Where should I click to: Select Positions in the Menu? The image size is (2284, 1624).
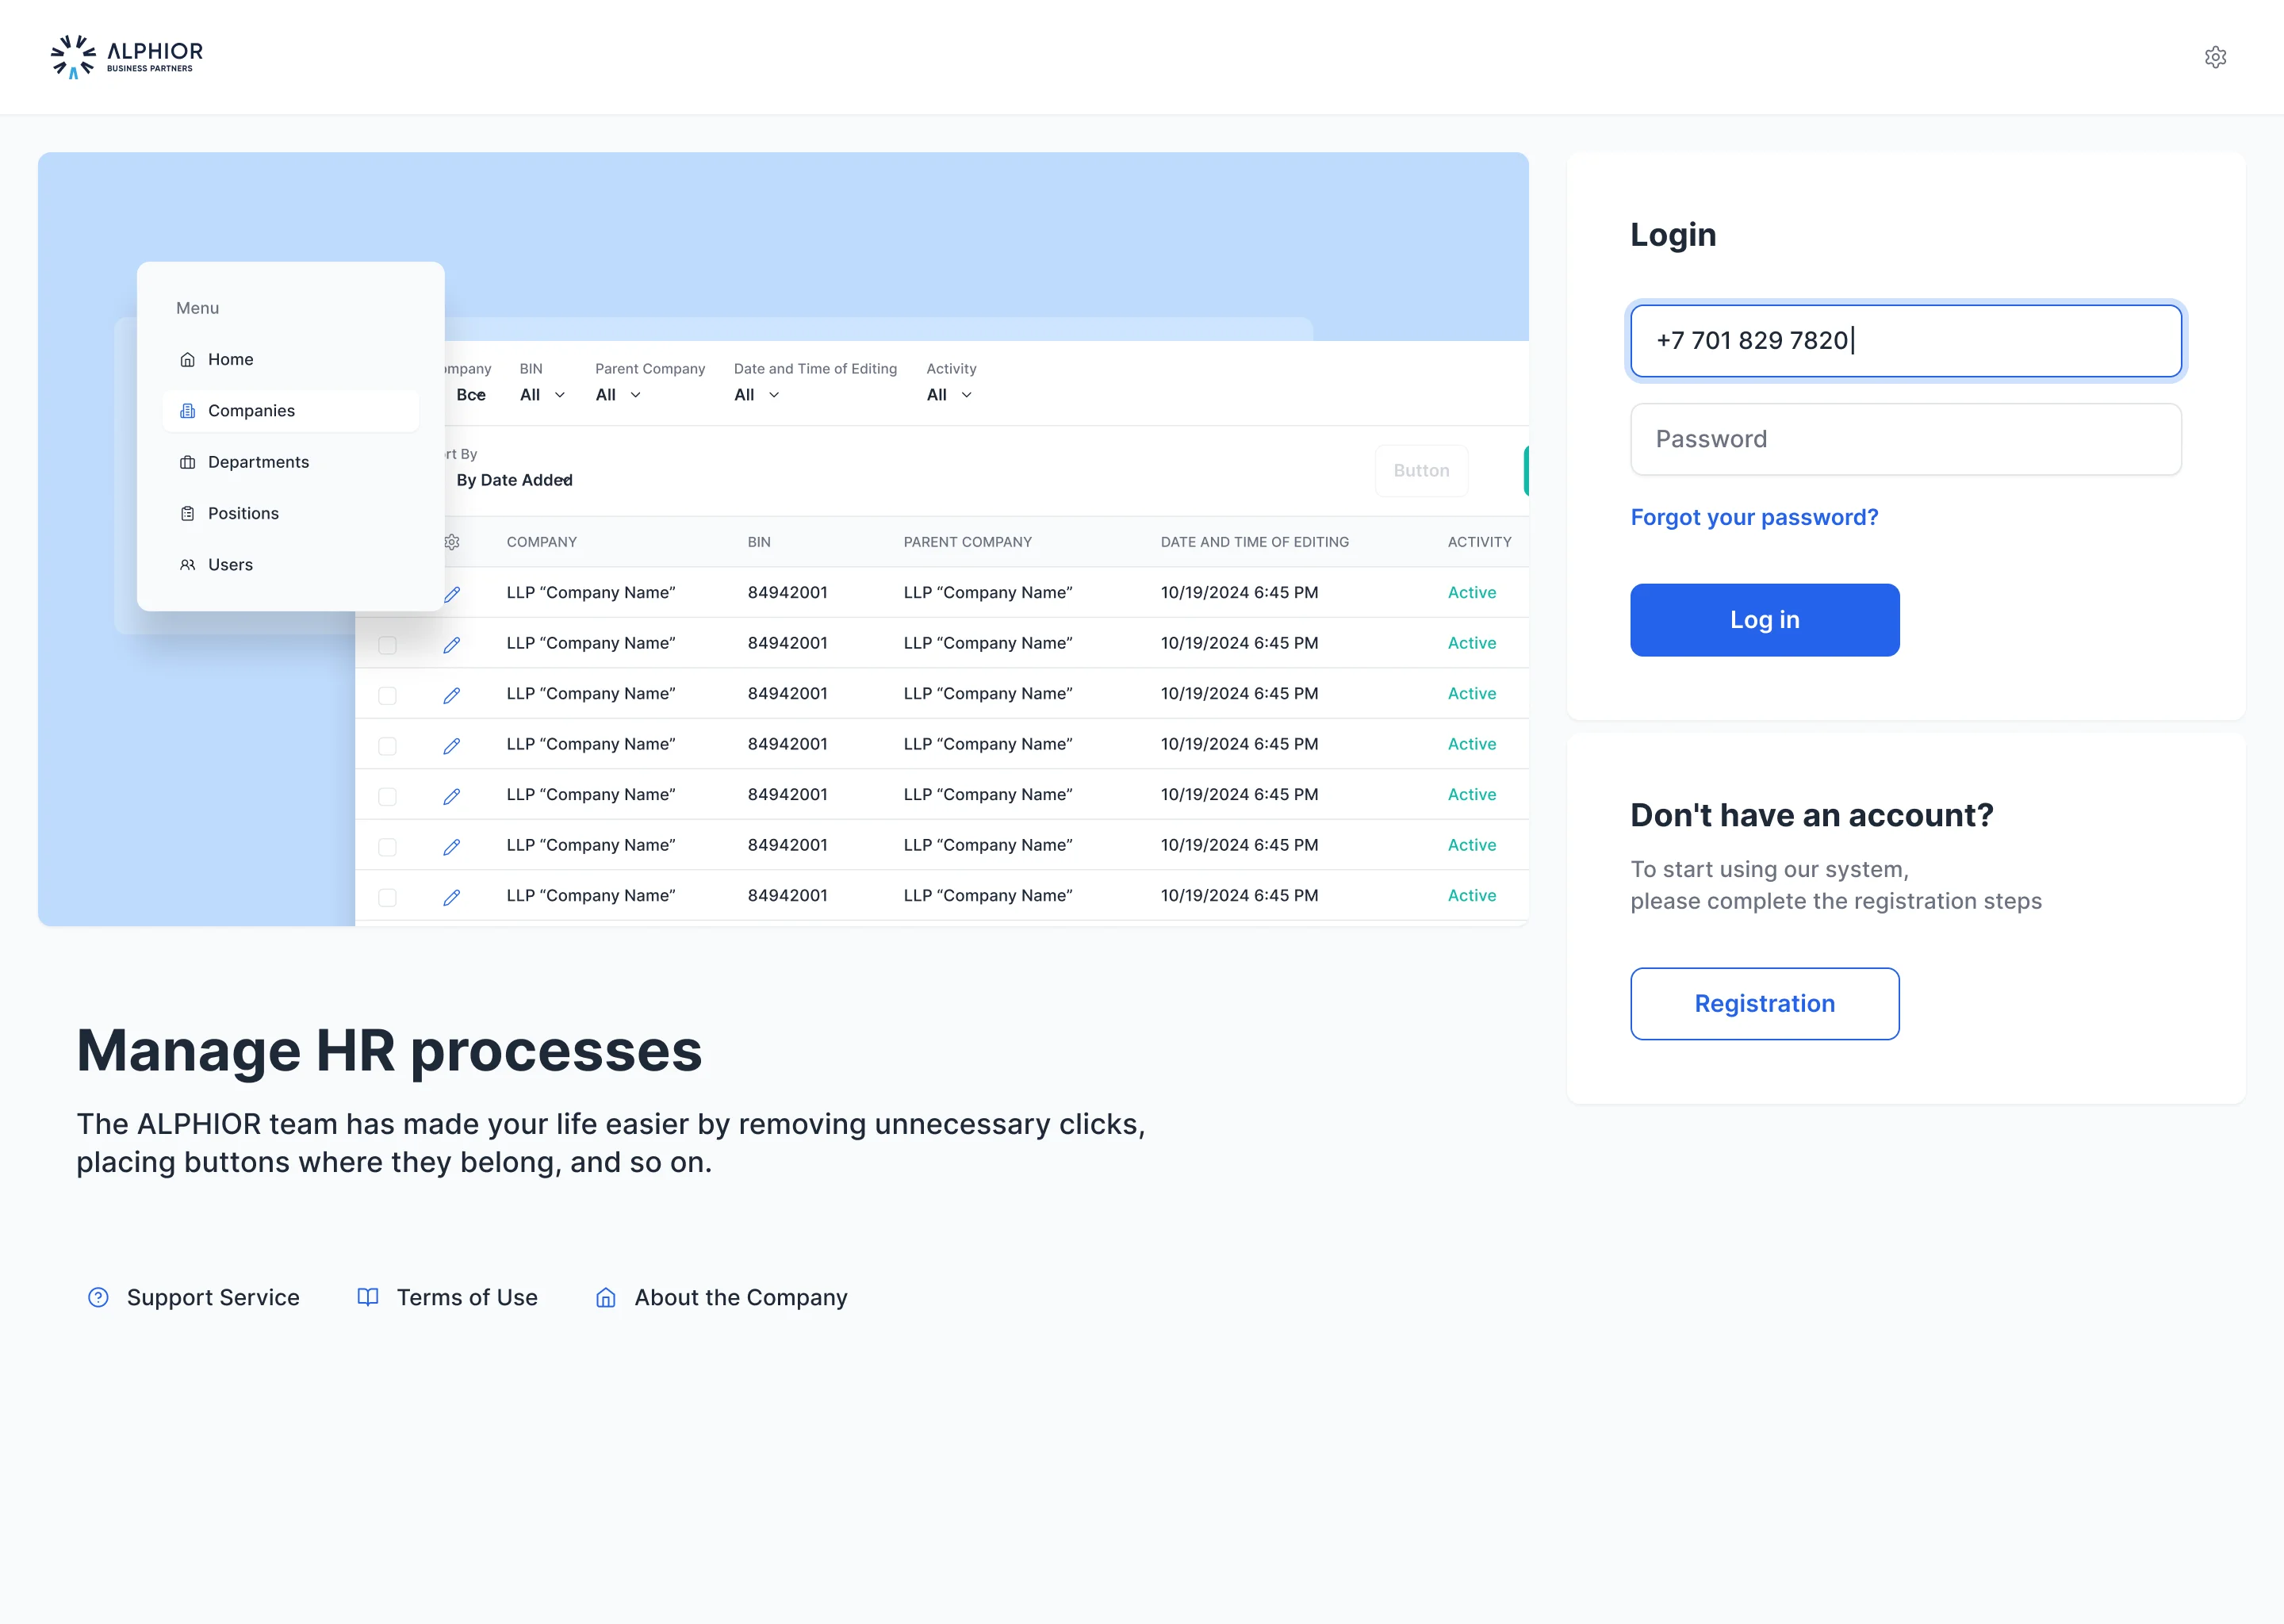[x=290, y=513]
